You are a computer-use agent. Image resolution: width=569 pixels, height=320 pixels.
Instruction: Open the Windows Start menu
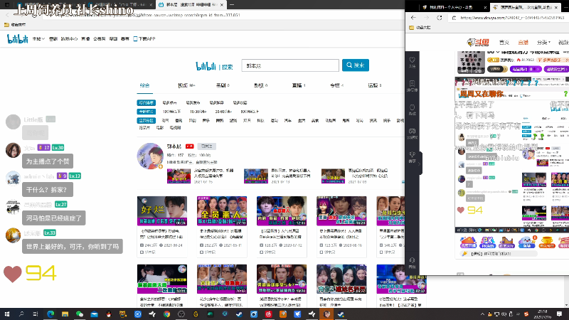pyautogui.click(x=7, y=314)
